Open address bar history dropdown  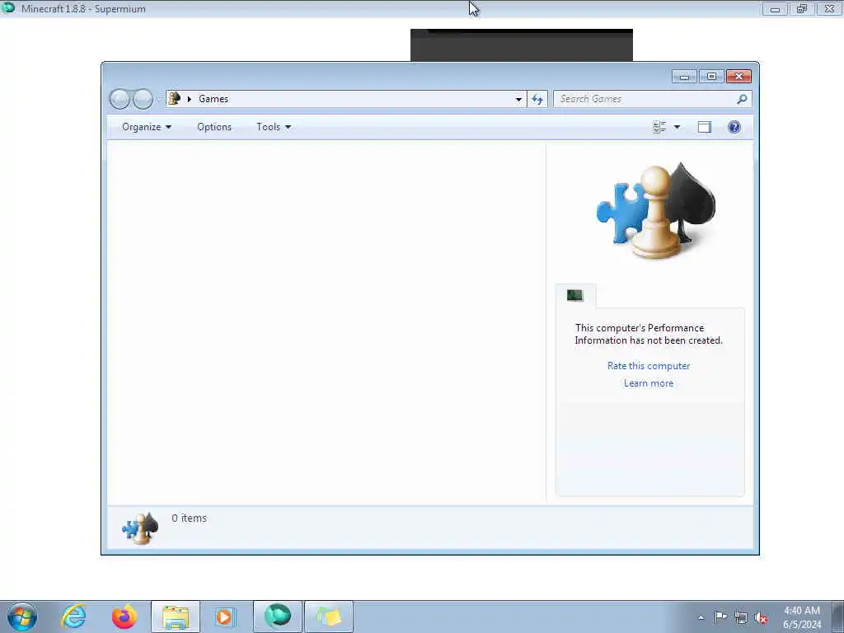[518, 99]
